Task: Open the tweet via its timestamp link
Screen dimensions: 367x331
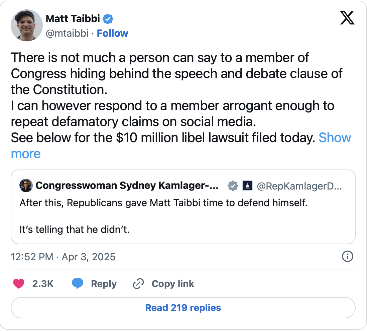Action: (x=63, y=257)
